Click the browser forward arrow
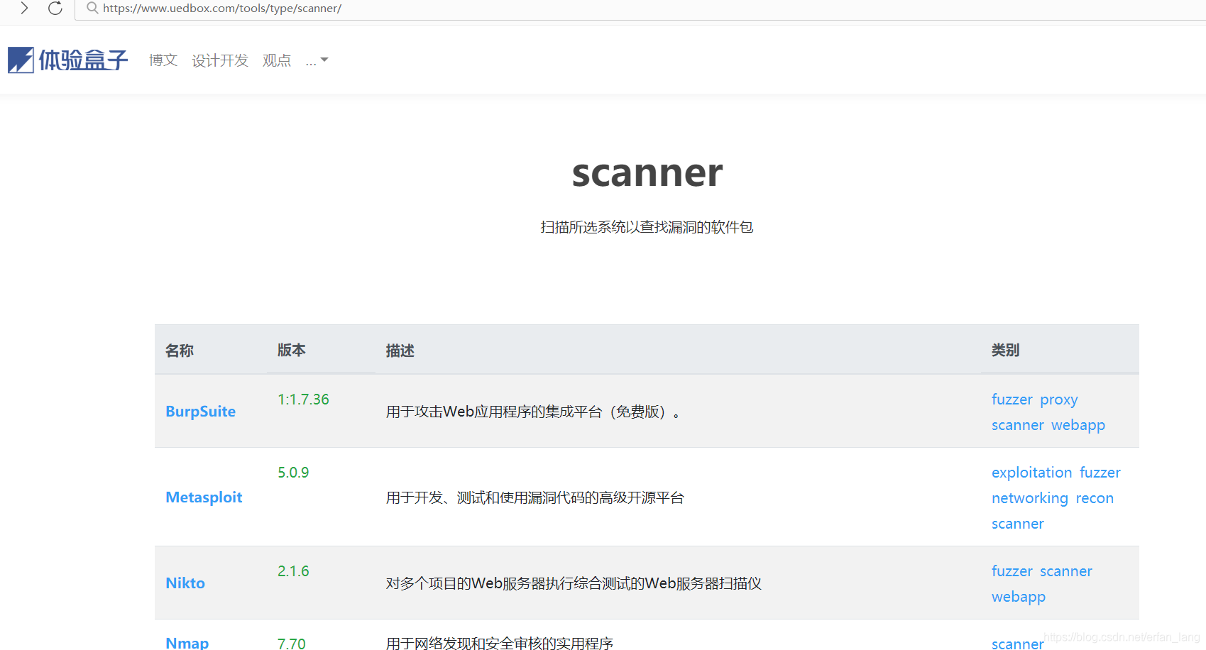This screenshot has height=650, width=1206. click(24, 9)
